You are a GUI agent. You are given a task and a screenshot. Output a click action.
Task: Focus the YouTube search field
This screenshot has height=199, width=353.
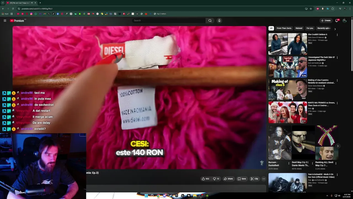(169, 20)
